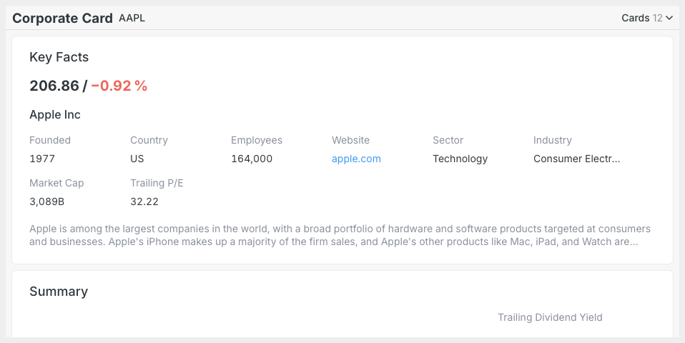Viewport: 685px width, 343px height.
Task: Click the 164,000 employees value
Action: 252,159
